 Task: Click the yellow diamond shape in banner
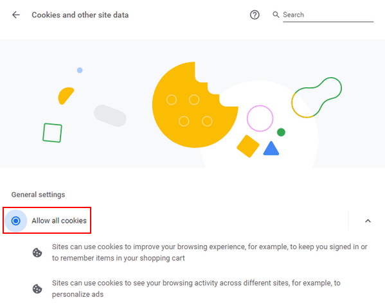click(248, 146)
